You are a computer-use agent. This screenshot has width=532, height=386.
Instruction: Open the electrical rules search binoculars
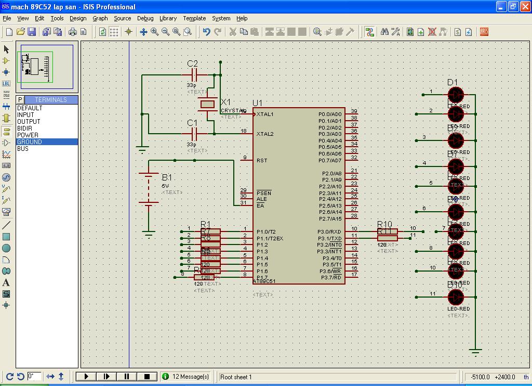tap(384, 32)
